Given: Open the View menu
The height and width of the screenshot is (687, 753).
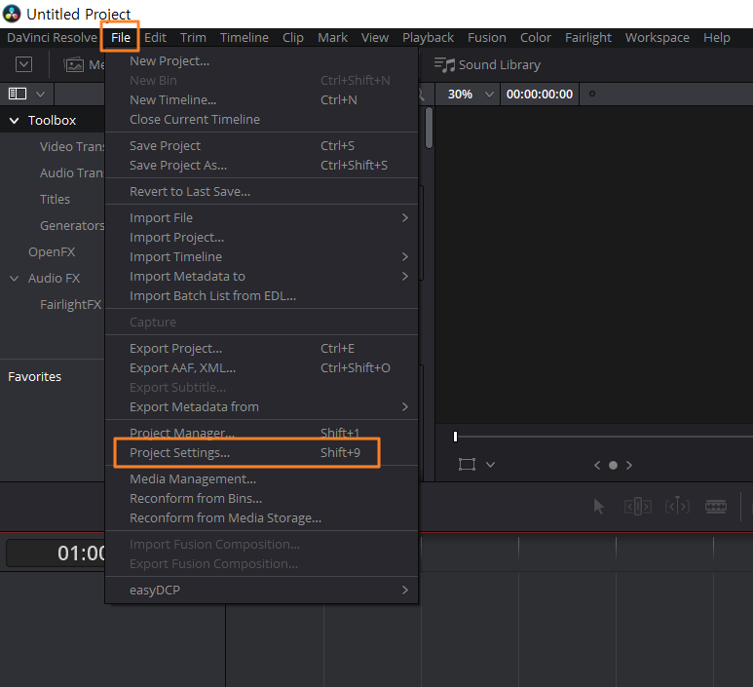Looking at the screenshot, I should [x=375, y=37].
